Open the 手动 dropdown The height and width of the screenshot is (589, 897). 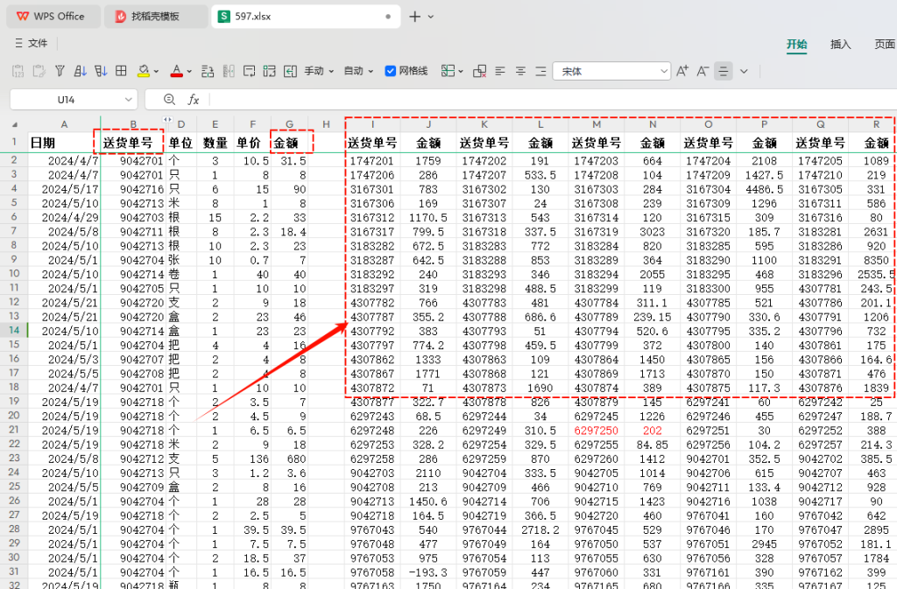(319, 71)
